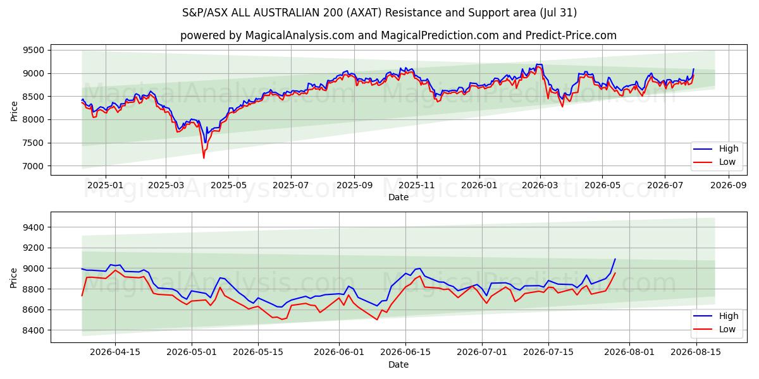Click the 9000 tick on the zoomed chart's price axis
Image resolution: width=759 pixels, height=379 pixels.
point(34,268)
